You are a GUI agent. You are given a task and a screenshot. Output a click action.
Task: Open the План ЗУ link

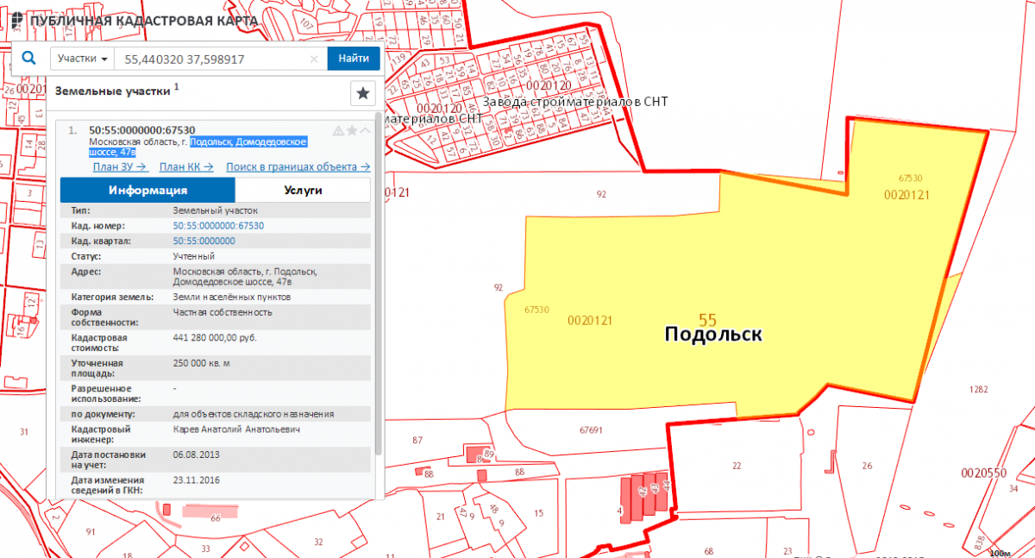coord(120,167)
